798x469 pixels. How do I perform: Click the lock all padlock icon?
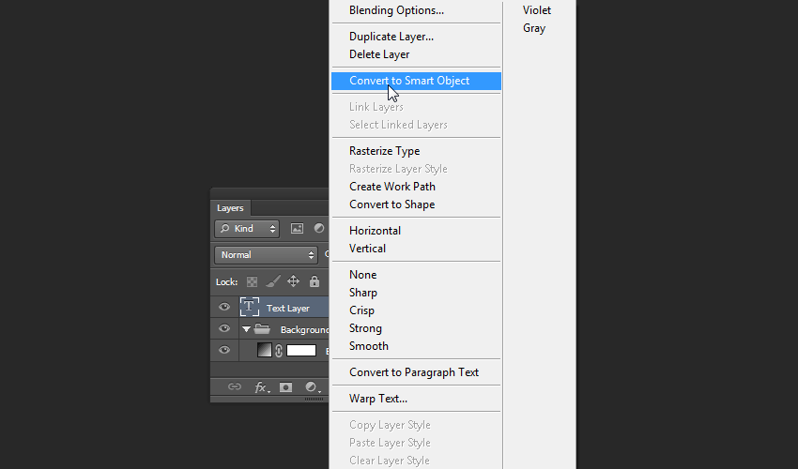click(314, 281)
